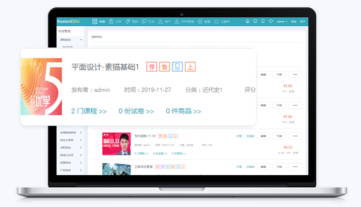This screenshot has height=207, width=361.
Task: Click the orange 上 badge on 平面设计-素描基础1
Action: [190, 67]
